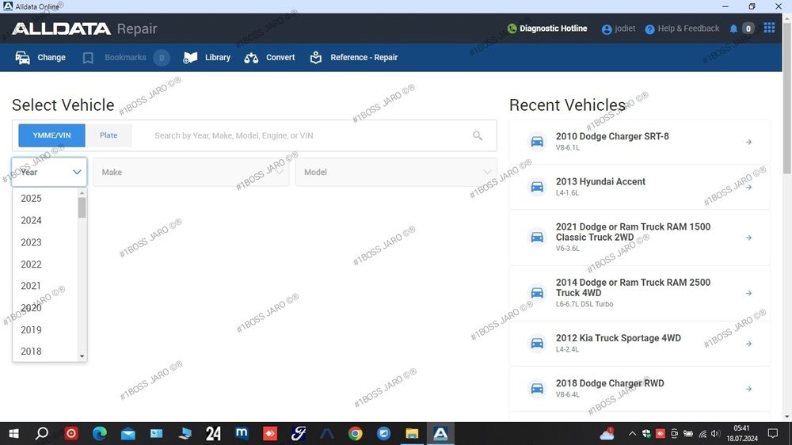
Task: Click the page vertical scrollbar thumb
Action: [787, 98]
